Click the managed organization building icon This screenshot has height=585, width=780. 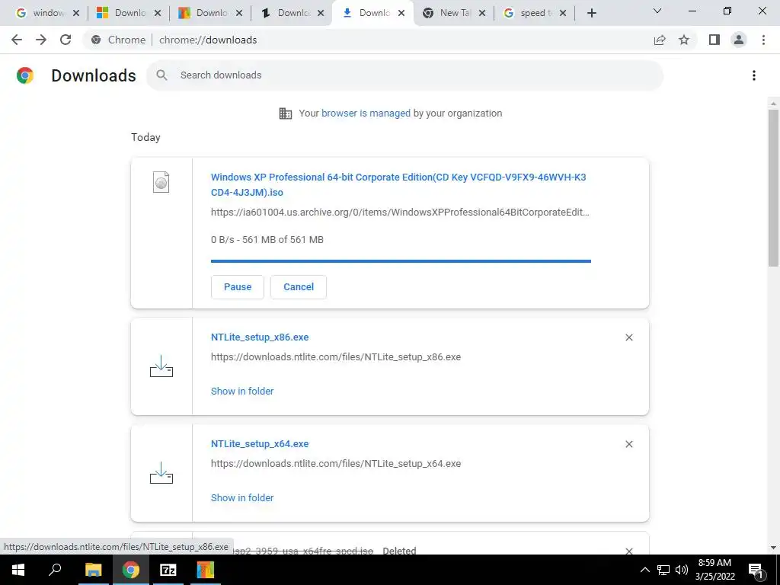point(286,113)
